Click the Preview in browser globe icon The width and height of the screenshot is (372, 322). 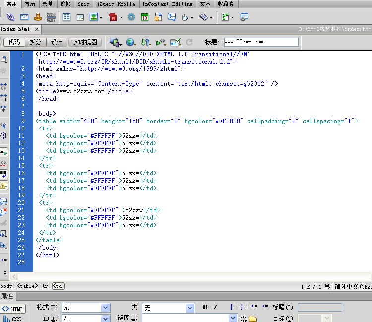130,42
